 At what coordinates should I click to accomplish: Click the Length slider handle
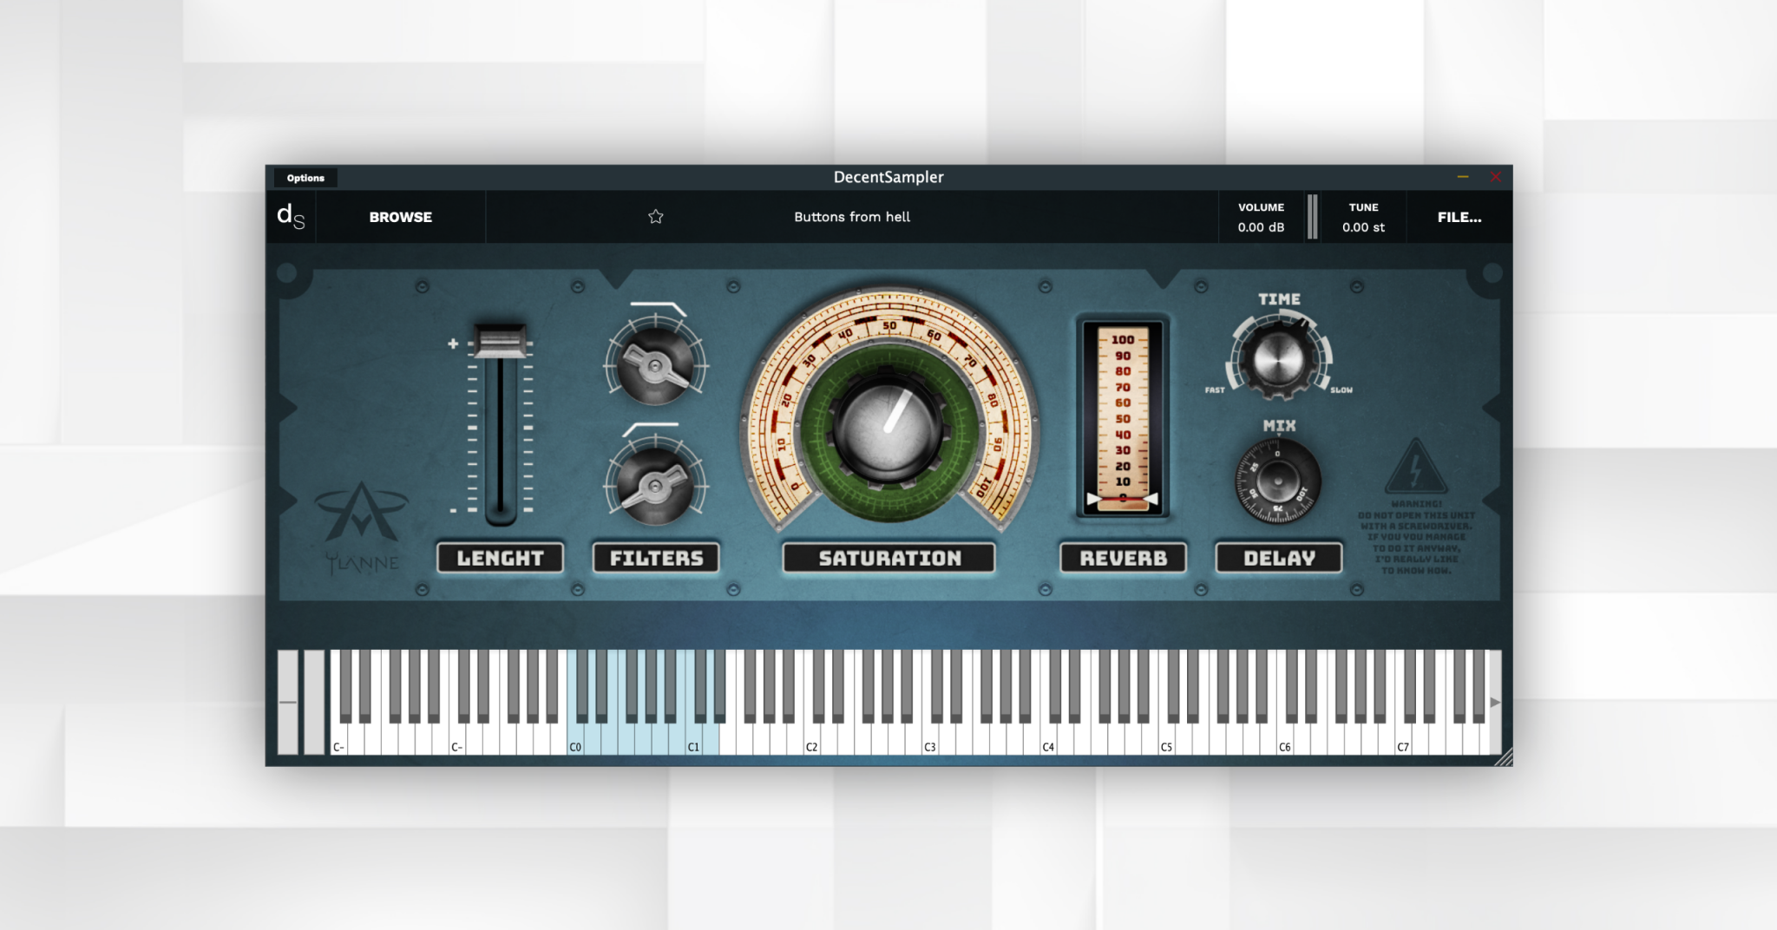pyautogui.click(x=501, y=340)
